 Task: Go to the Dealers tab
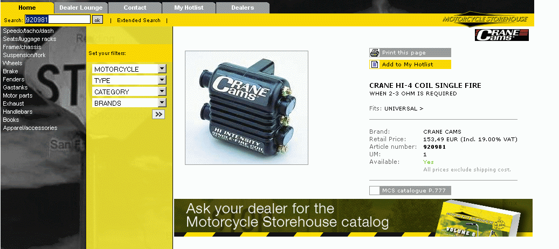(243, 8)
